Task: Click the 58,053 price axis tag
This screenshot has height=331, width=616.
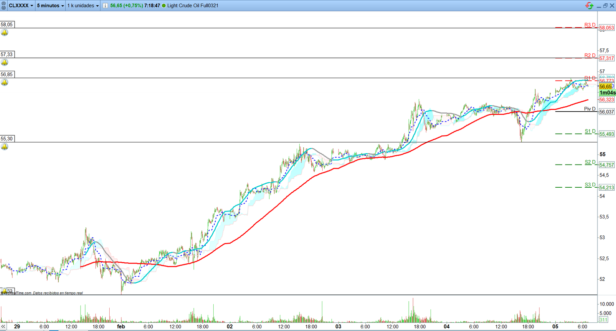Action: tap(607, 28)
